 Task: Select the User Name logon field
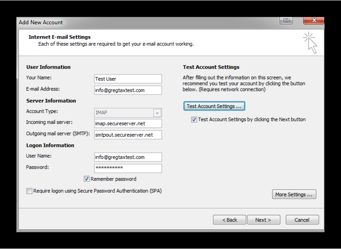click(128, 157)
